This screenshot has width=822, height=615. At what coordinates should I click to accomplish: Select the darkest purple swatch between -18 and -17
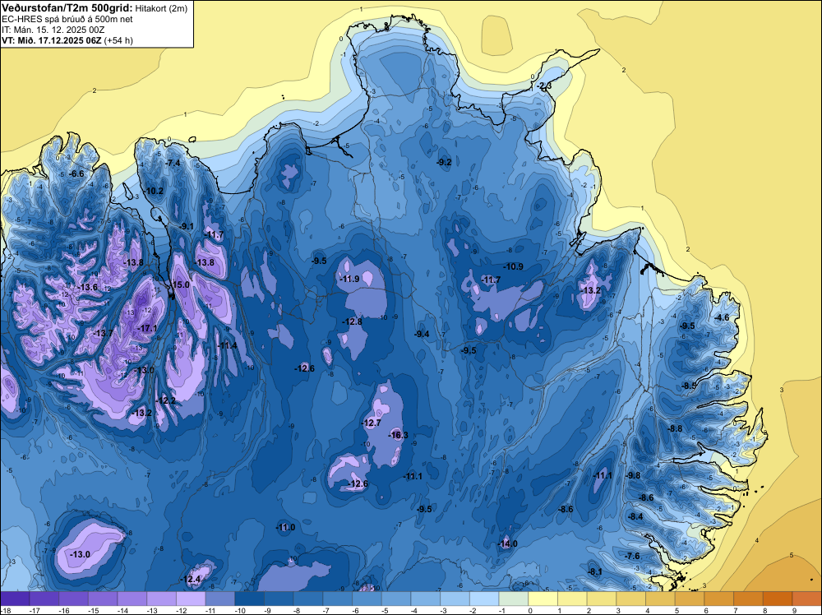pyautogui.click(x=15, y=599)
